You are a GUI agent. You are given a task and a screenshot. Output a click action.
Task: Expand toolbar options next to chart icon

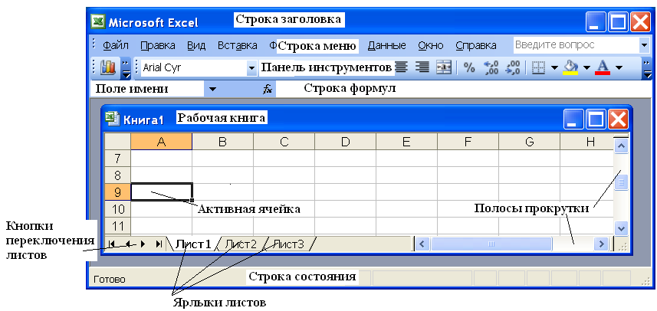point(126,68)
